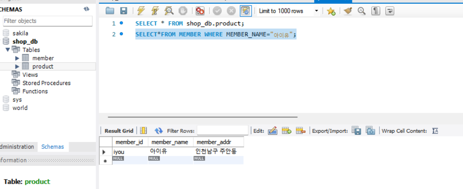The width and height of the screenshot is (463, 189).
Task: Select the shop_db schema
Action: 25,41
